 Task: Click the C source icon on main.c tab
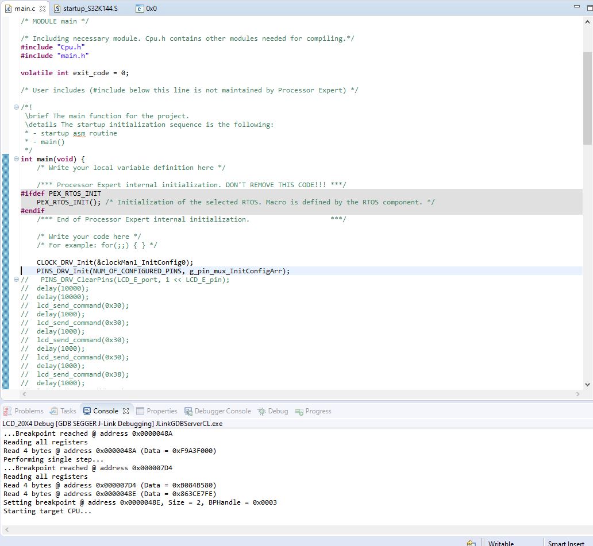[x=8, y=8]
